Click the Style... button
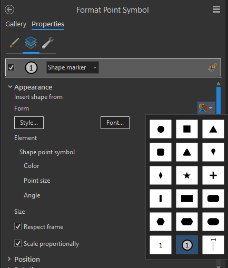Screen dimensions: 228x268 [x=29, y=123]
